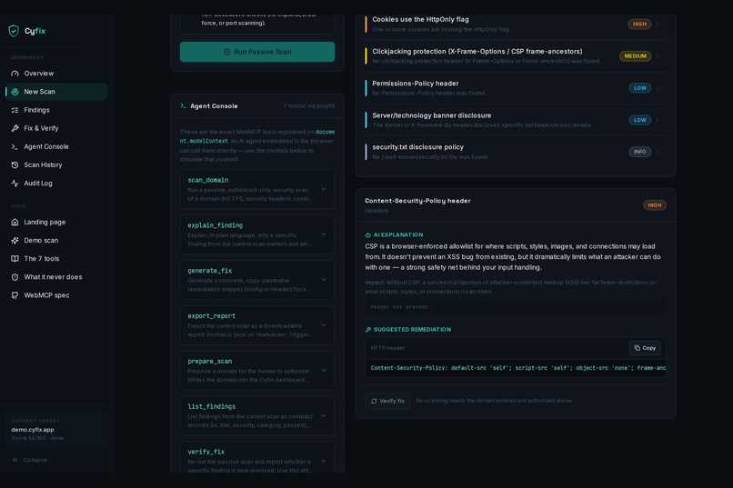Expand the verify_fix tool
This screenshot has height=488, width=733.
click(257, 458)
